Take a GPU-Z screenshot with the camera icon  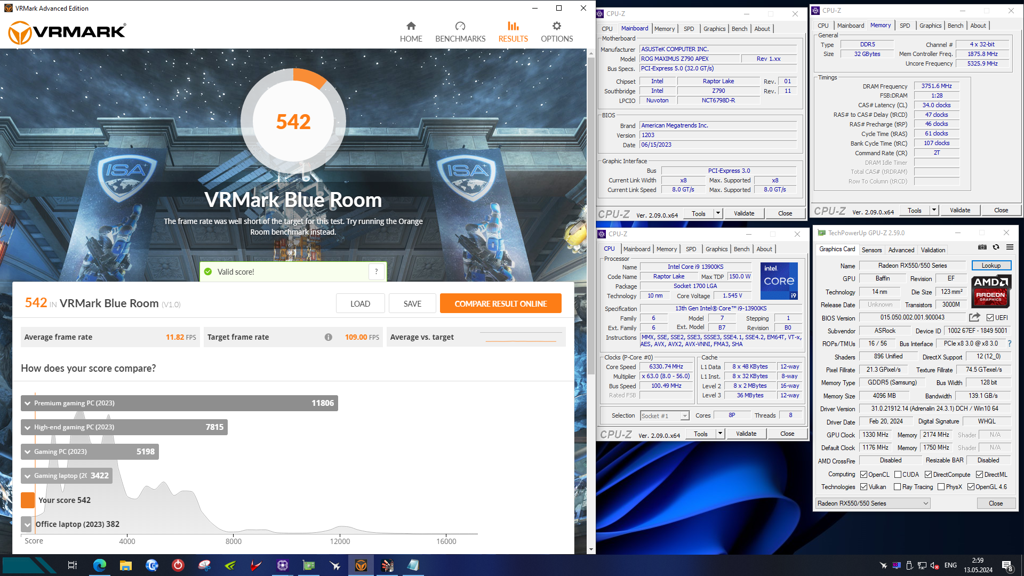coord(982,247)
